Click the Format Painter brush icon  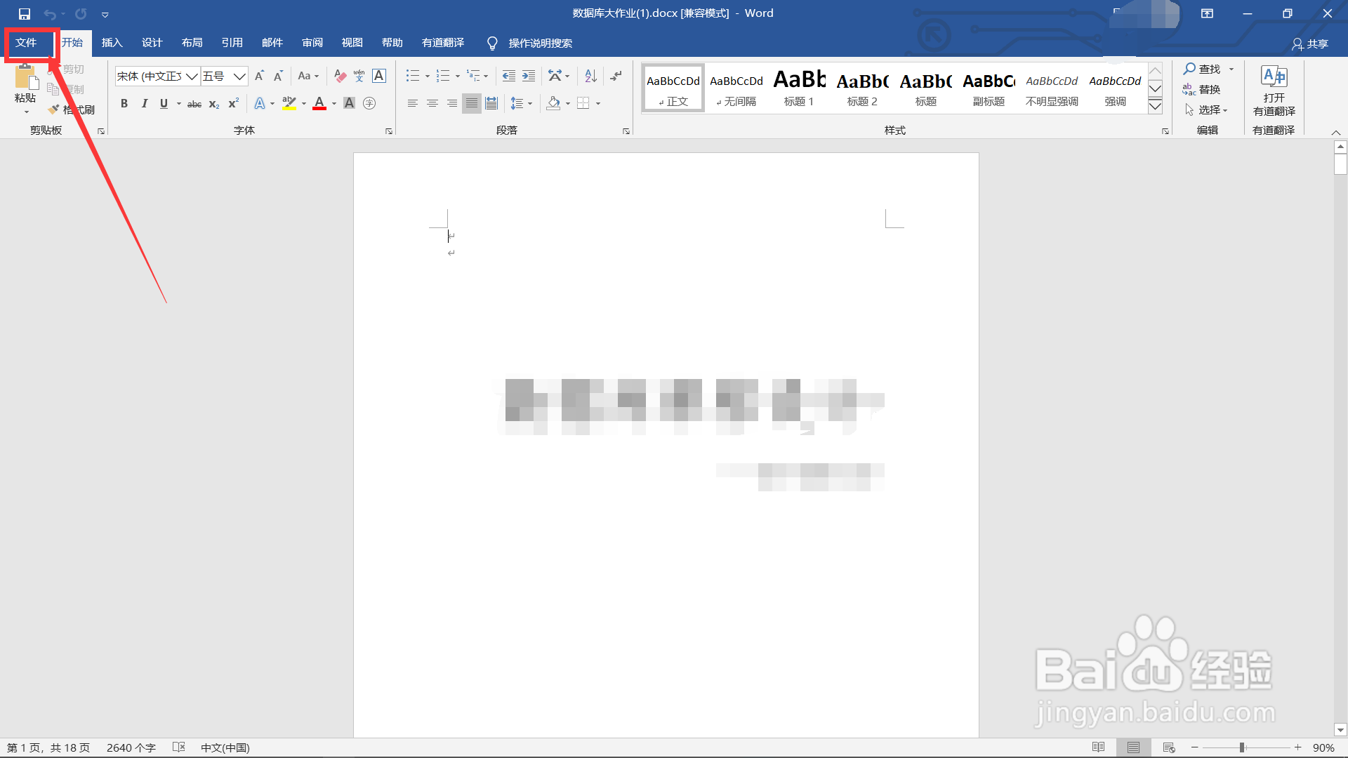tap(54, 109)
